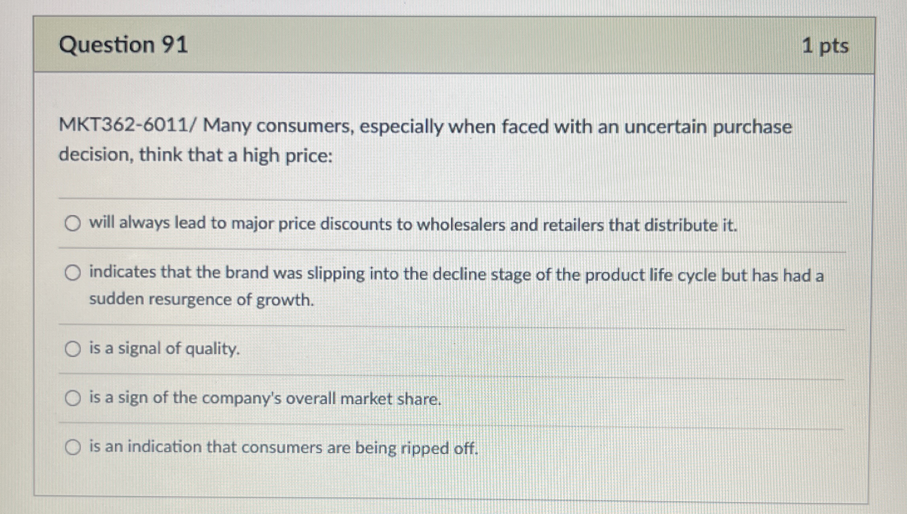The height and width of the screenshot is (514, 907).
Task: Choose the answer about the decline stage resurgence
Action: click(x=73, y=272)
